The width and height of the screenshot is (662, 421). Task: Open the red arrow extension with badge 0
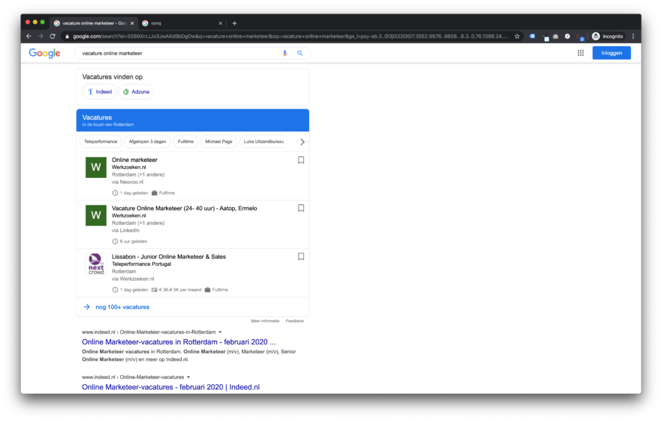(580, 37)
